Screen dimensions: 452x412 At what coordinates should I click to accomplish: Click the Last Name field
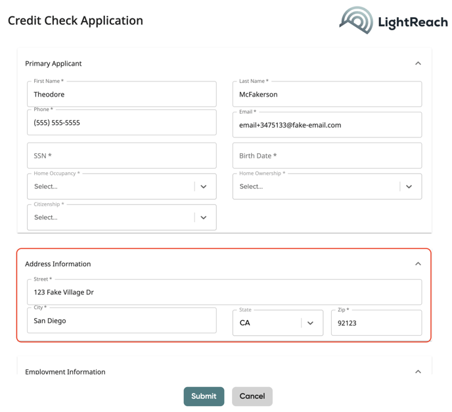[x=327, y=94]
